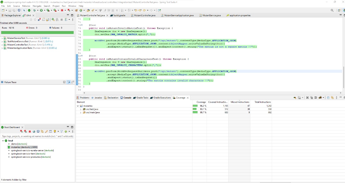The image size is (345, 183).
Task: Expand StatMutantServiceTest in JUnit tree
Action: point(2,42)
